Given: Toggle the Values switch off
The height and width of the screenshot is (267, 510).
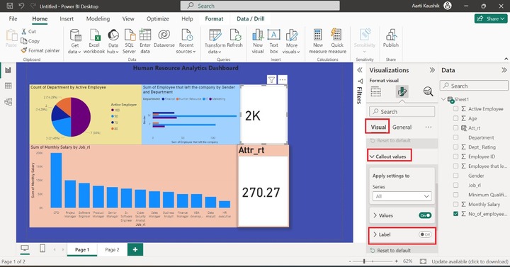Looking at the screenshot, I should 425,215.
